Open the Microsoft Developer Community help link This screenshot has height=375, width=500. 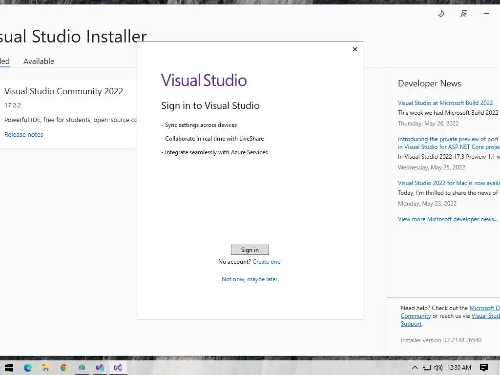click(x=484, y=308)
